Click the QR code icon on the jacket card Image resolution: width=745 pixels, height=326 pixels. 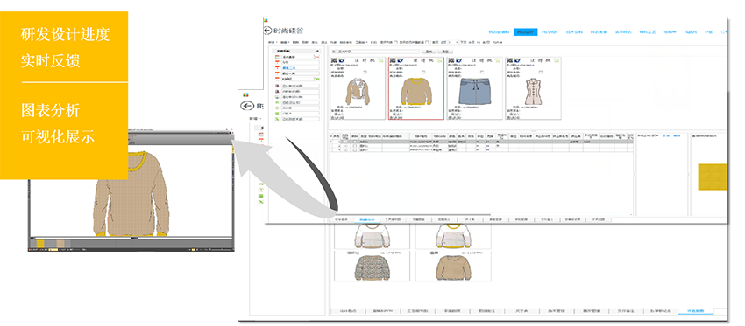tap(333, 60)
